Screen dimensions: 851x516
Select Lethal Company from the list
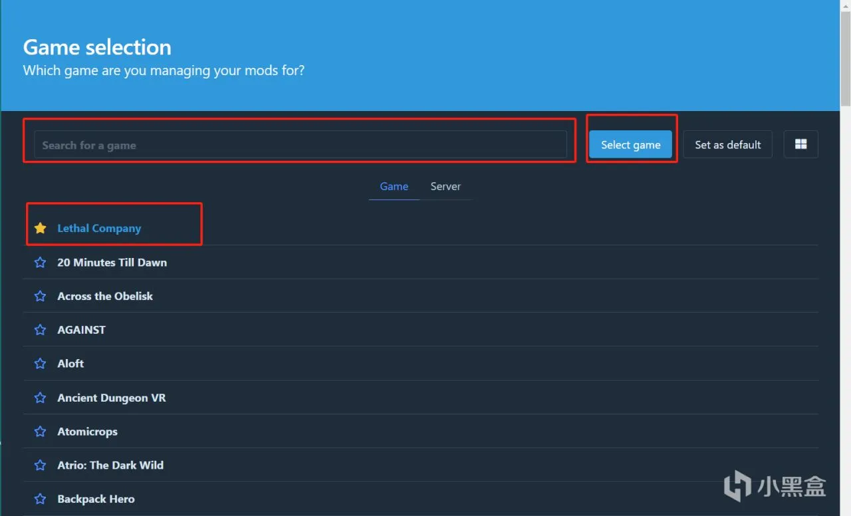click(99, 228)
